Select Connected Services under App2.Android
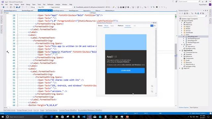The width and height of the screenshot is (212, 119). click(191, 52)
